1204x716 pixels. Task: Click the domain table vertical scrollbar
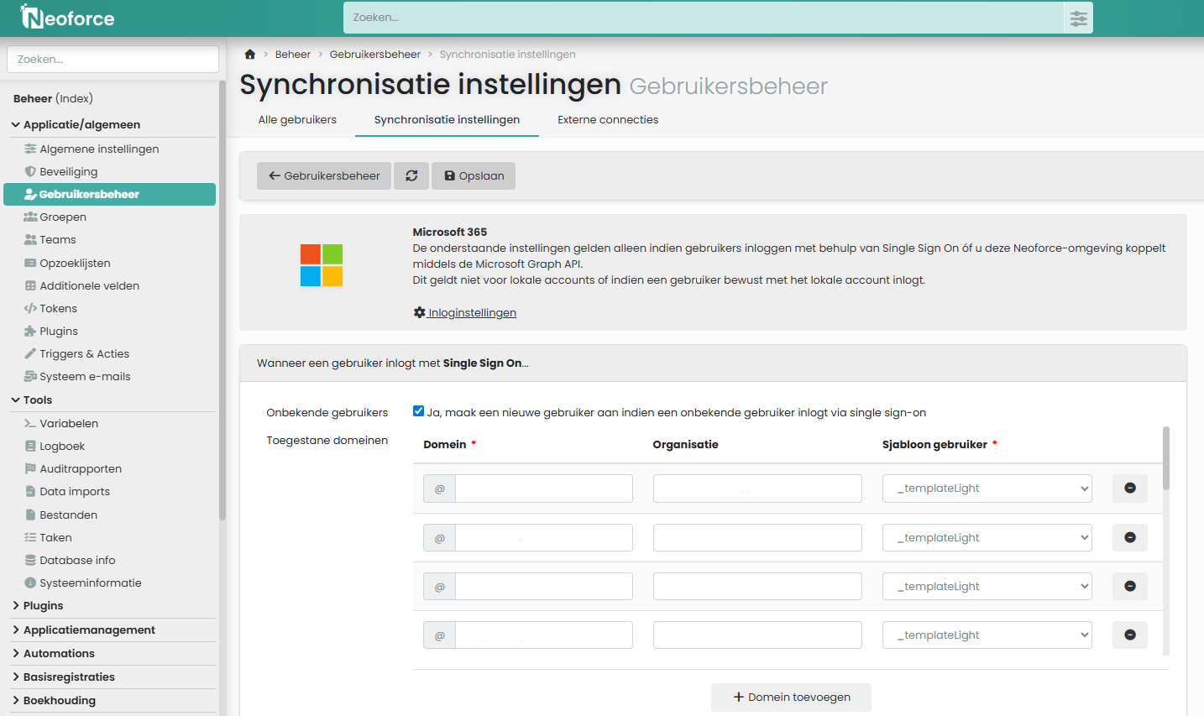point(1165,459)
